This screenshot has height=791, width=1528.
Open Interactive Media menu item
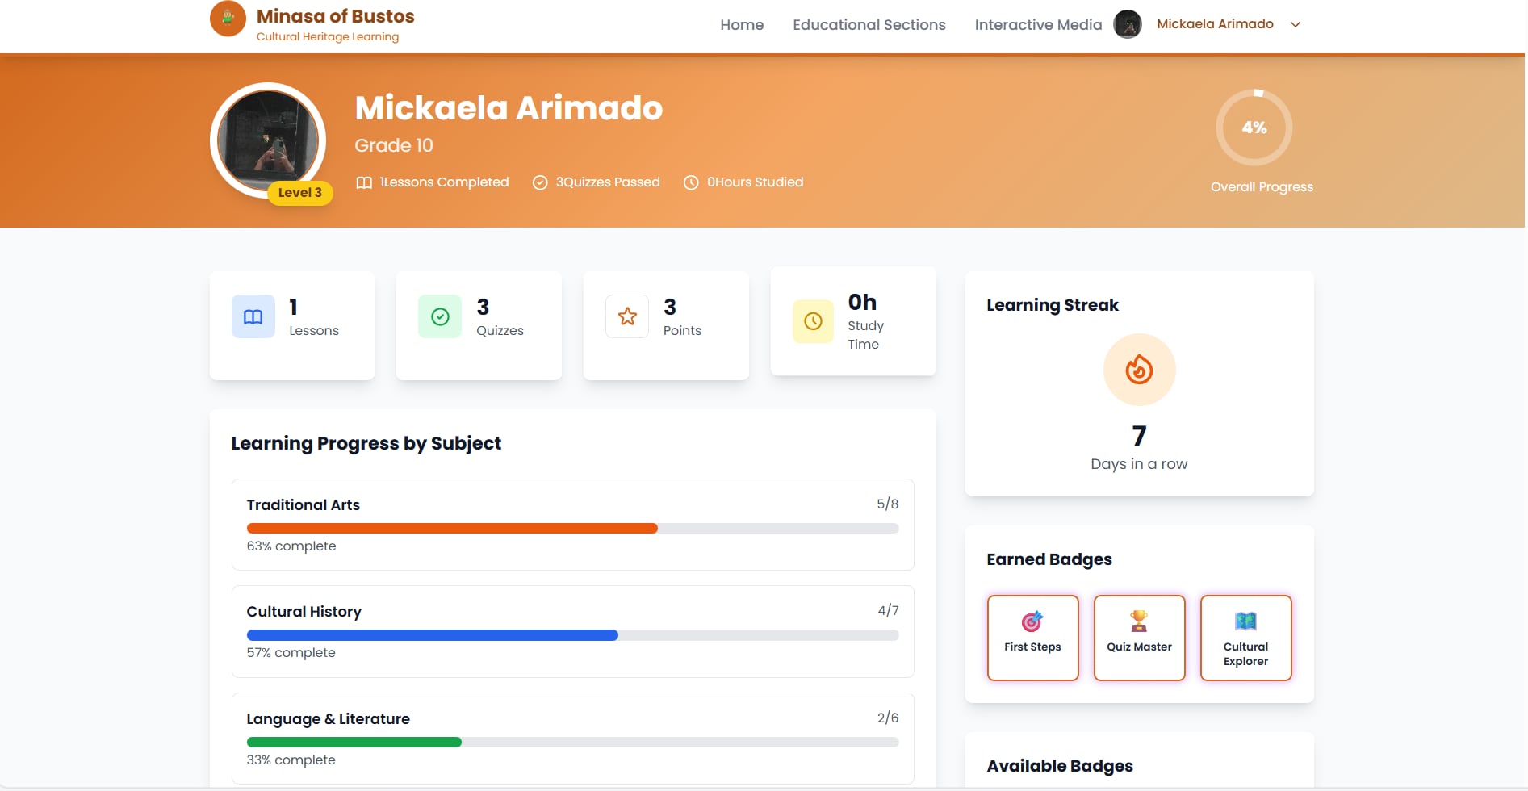(x=1038, y=25)
